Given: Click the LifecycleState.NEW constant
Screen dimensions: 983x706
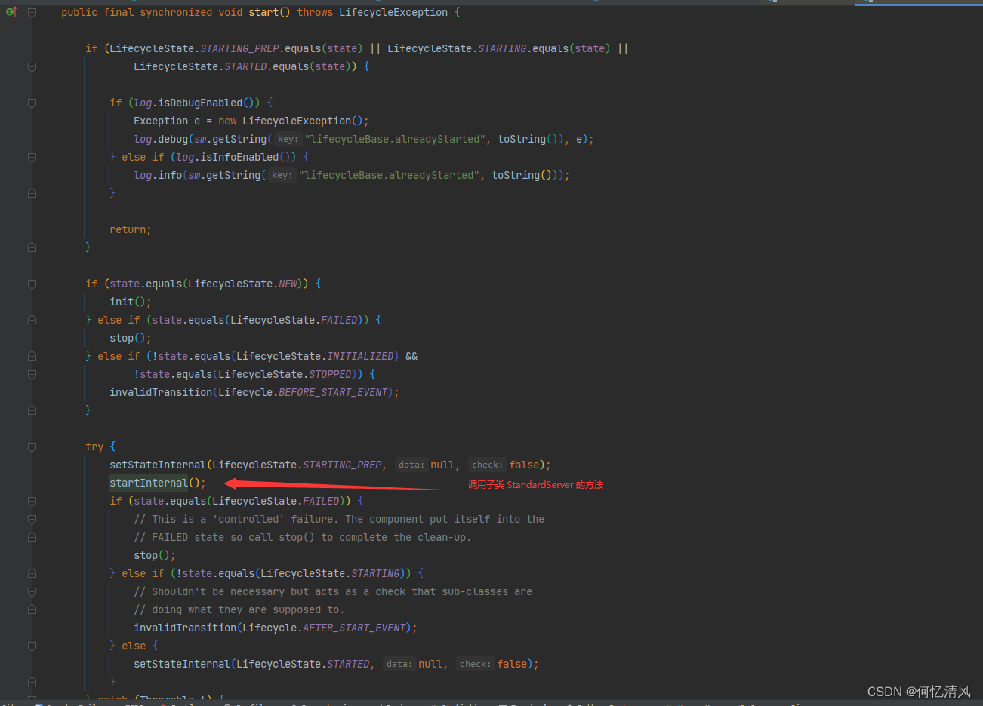Looking at the screenshot, I should coord(242,284).
